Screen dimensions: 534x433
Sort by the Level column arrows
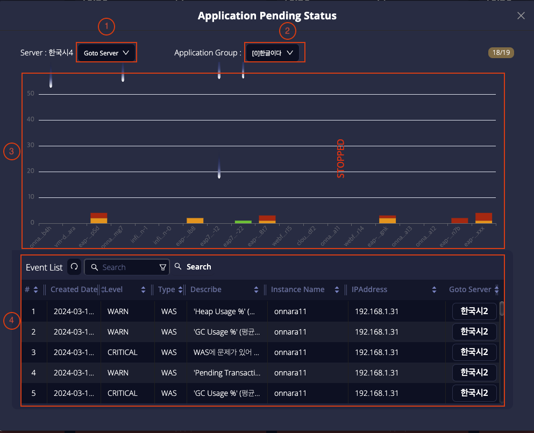pyautogui.click(x=144, y=290)
